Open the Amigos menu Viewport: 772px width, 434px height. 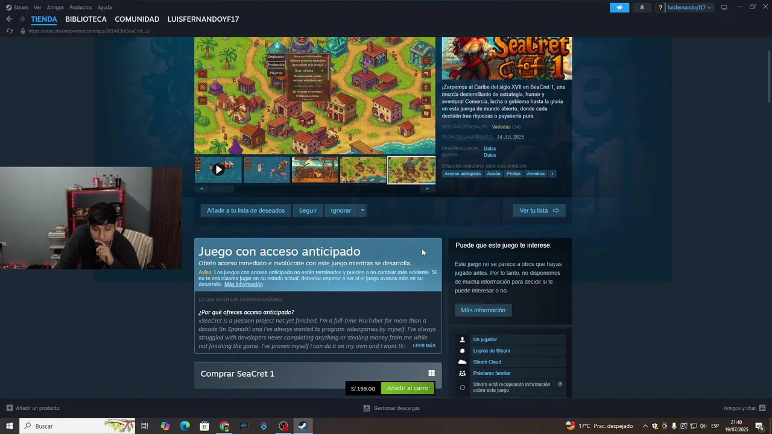55,7
